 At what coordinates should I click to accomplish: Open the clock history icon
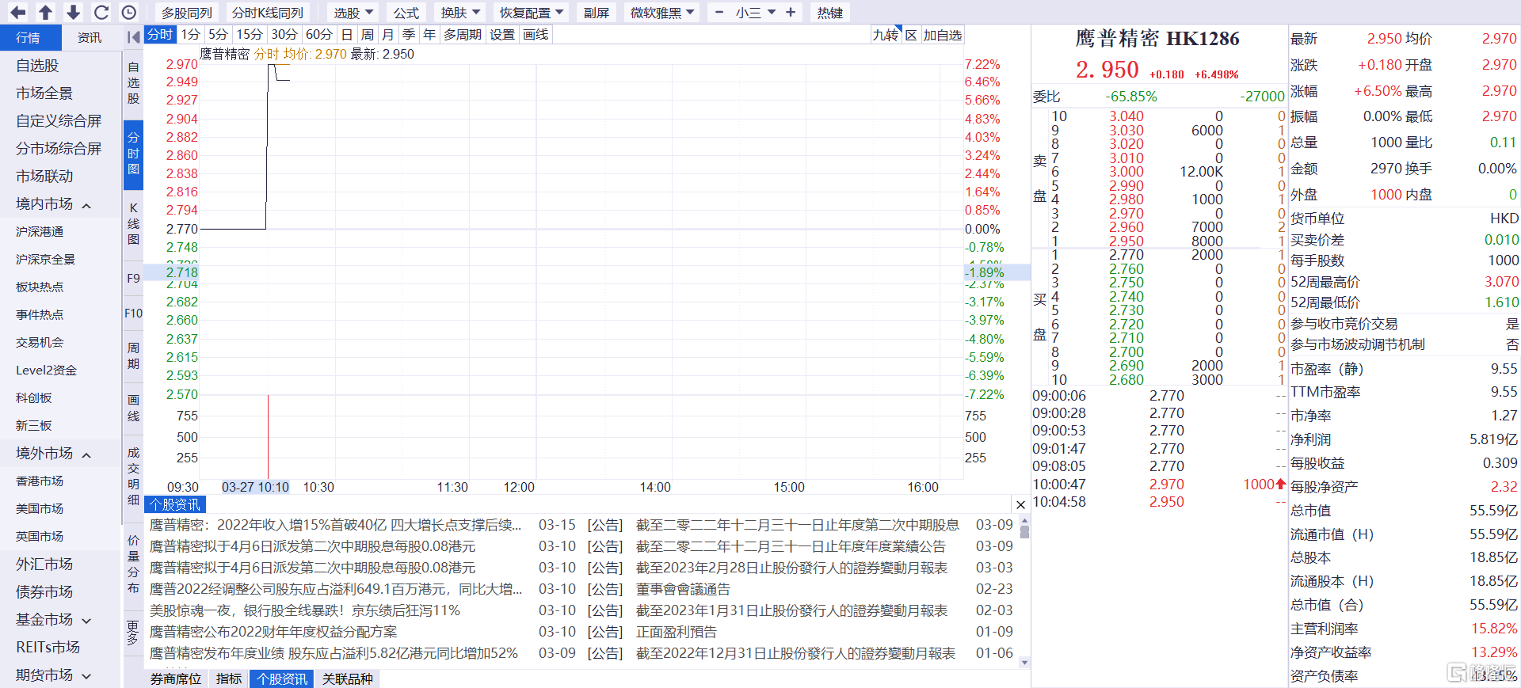(x=129, y=13)
